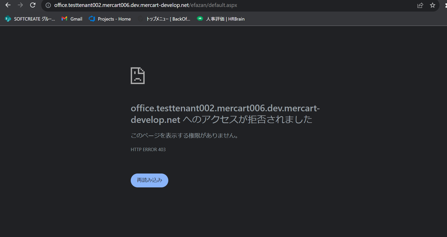The width and height of the screenshot is (447, 237).
Task: Click the HTTP ERROR 403 text
Action: click(x=148, y=150)
